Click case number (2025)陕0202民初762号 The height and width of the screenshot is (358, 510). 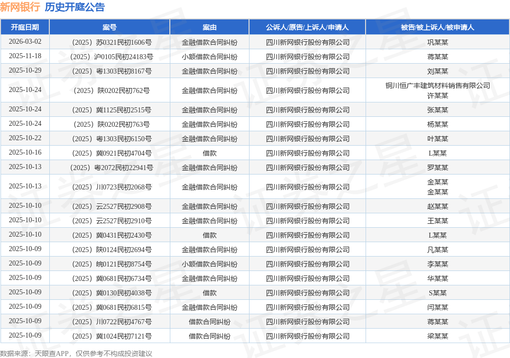pos(112,90)
